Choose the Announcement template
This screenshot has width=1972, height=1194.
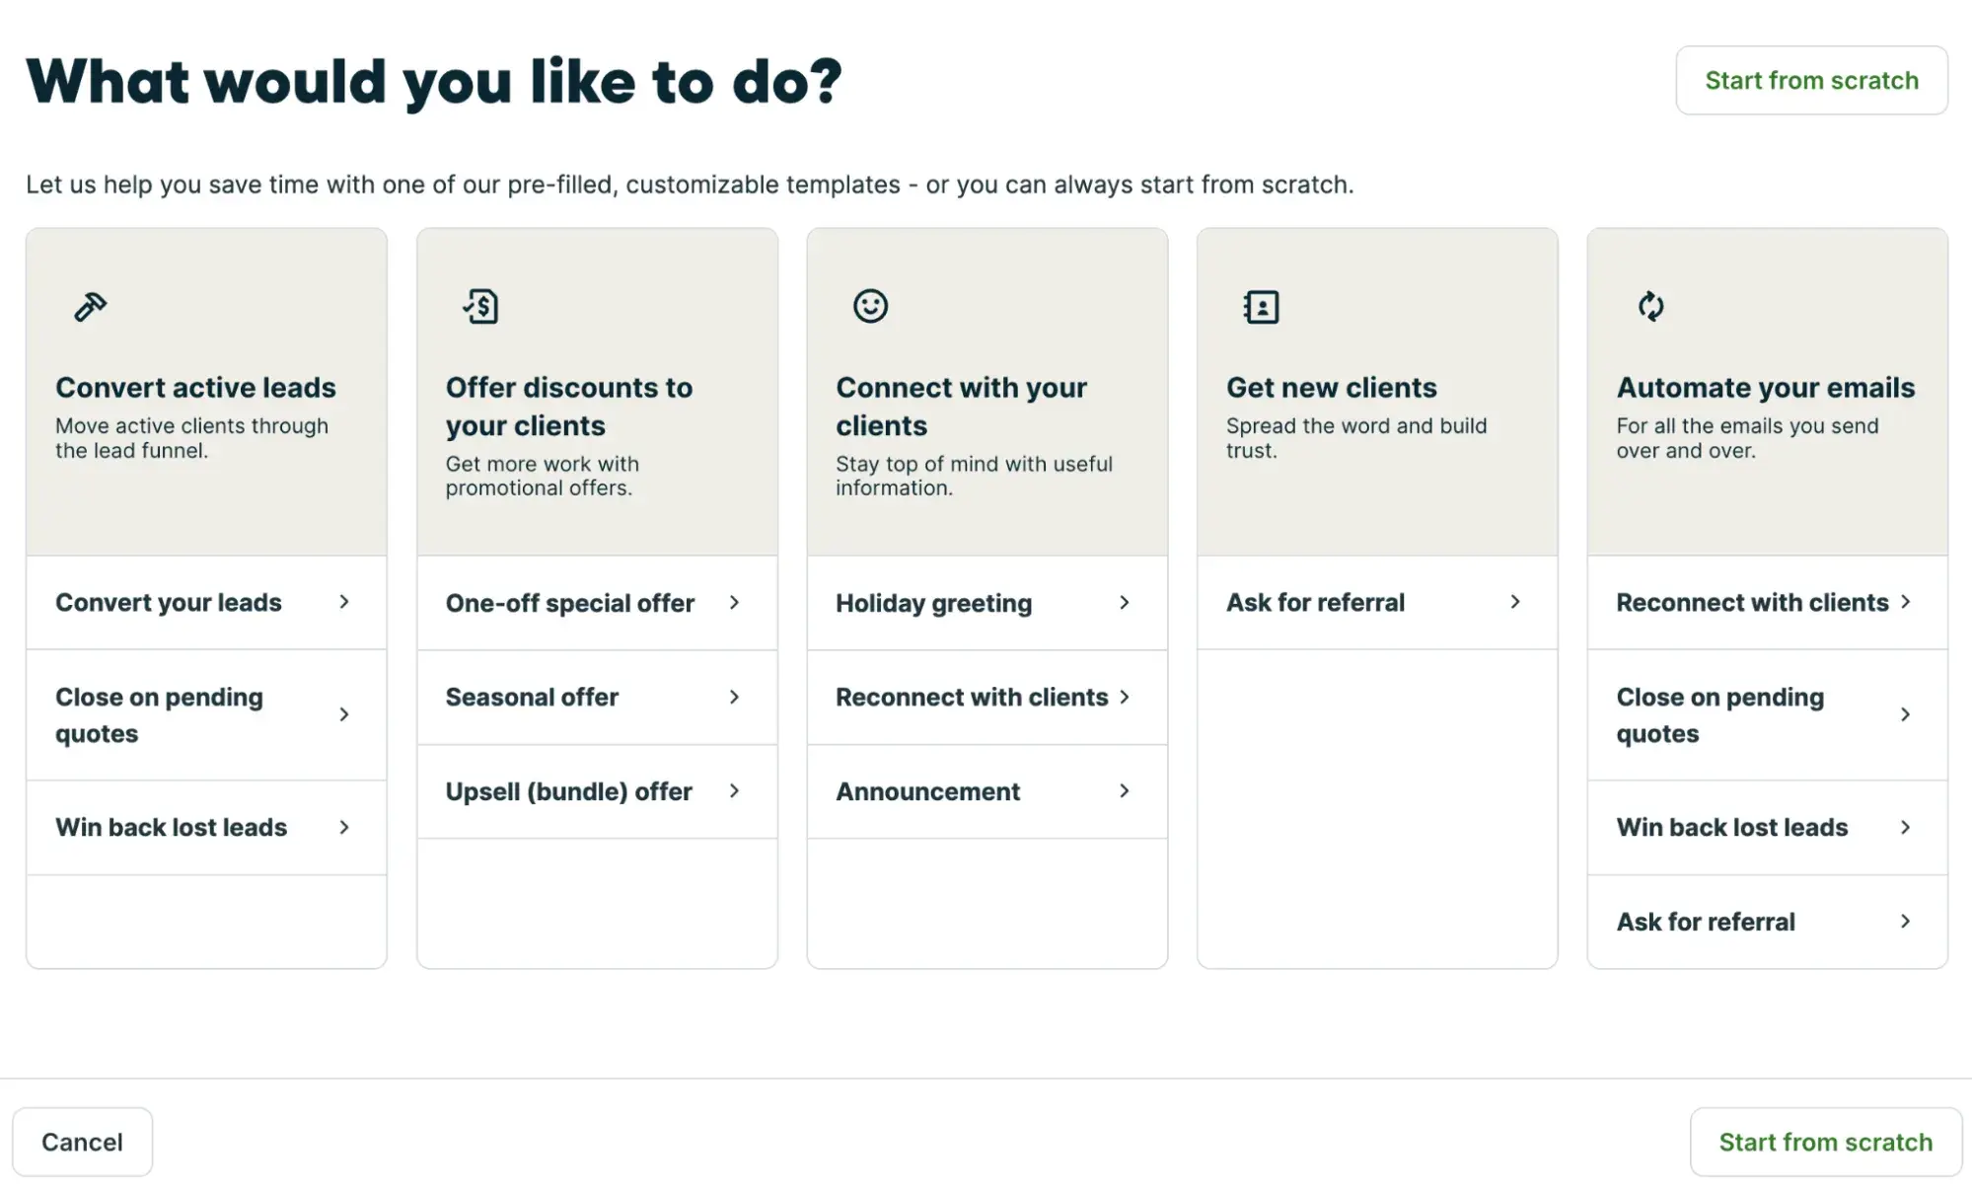(x=927, y=791)
